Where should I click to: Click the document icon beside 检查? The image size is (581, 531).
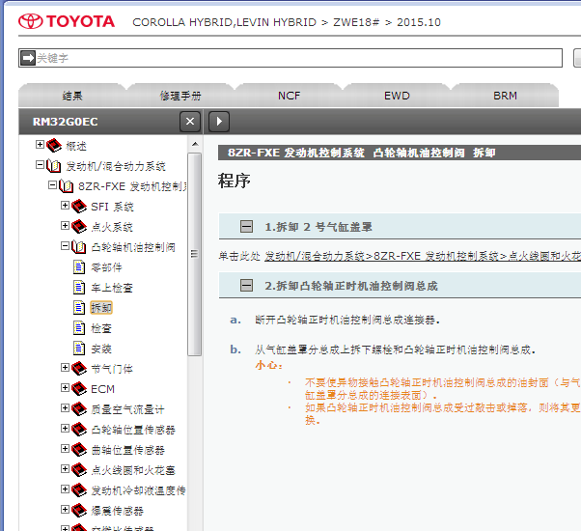[x=79, y=328]
